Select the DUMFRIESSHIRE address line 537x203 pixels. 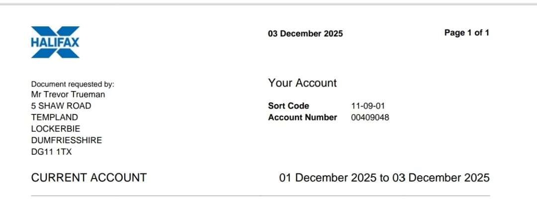pos(67,140)
